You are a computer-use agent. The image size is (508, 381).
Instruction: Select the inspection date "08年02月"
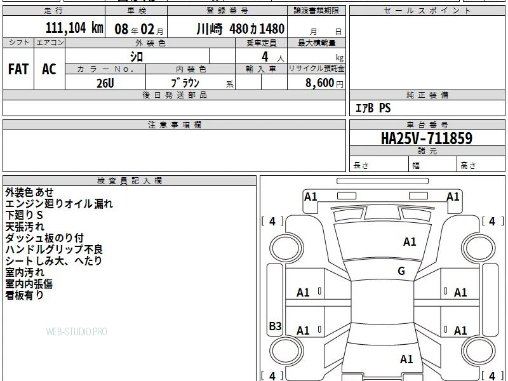[139, 29]
